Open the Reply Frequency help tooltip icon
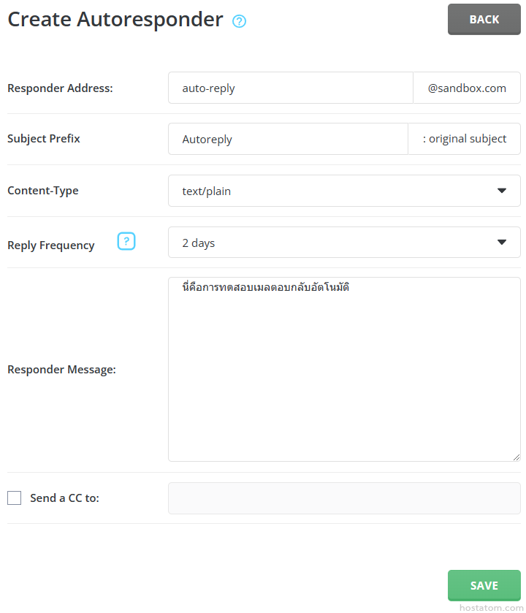This screenshot has height=613, width=526. [126, 241]
